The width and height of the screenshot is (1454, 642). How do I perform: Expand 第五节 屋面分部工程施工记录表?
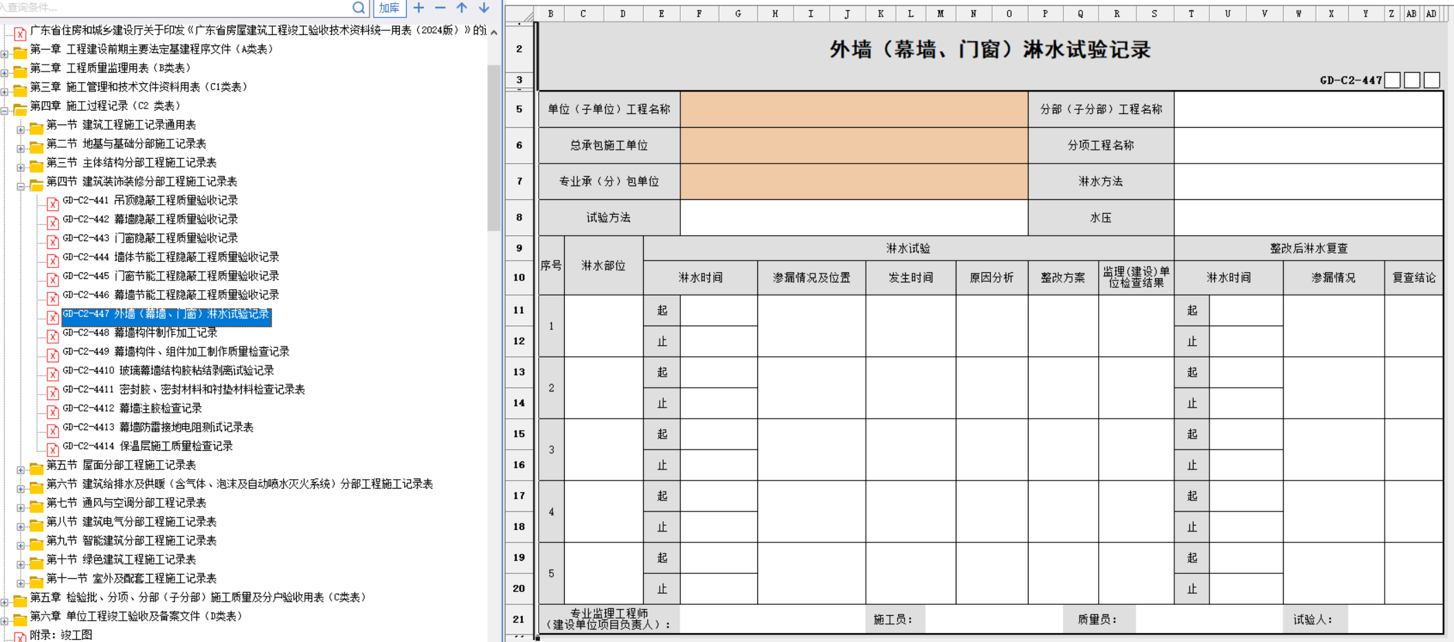(x=21, y=470)
